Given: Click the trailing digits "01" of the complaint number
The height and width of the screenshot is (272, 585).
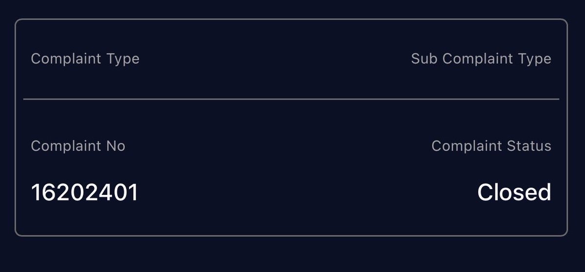Looking at the screenshot, I should [x=126, y=193].
